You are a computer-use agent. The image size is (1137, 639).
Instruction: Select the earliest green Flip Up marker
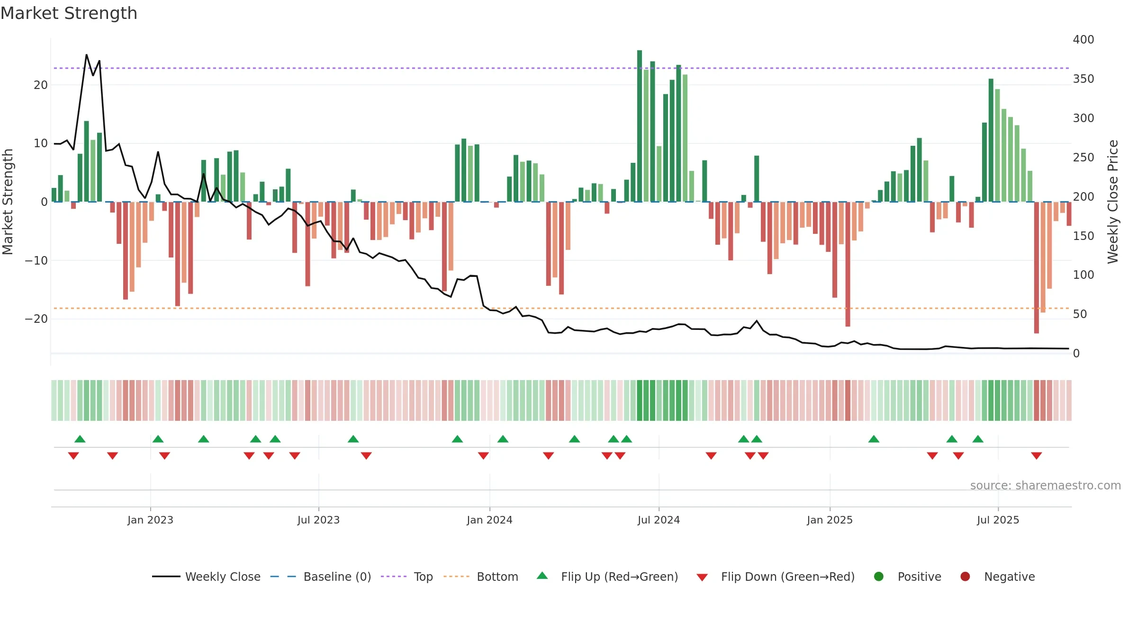point(80,439)
